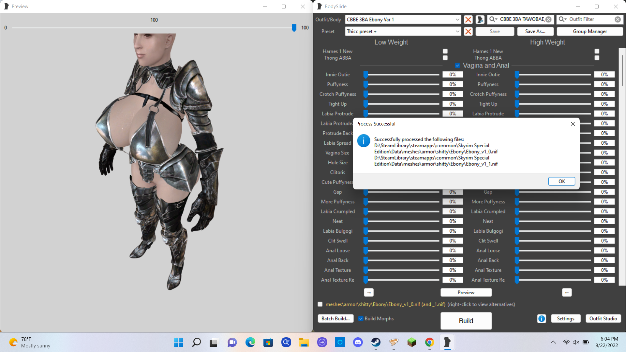Delete the selected outfit with red X

point(468,20)
